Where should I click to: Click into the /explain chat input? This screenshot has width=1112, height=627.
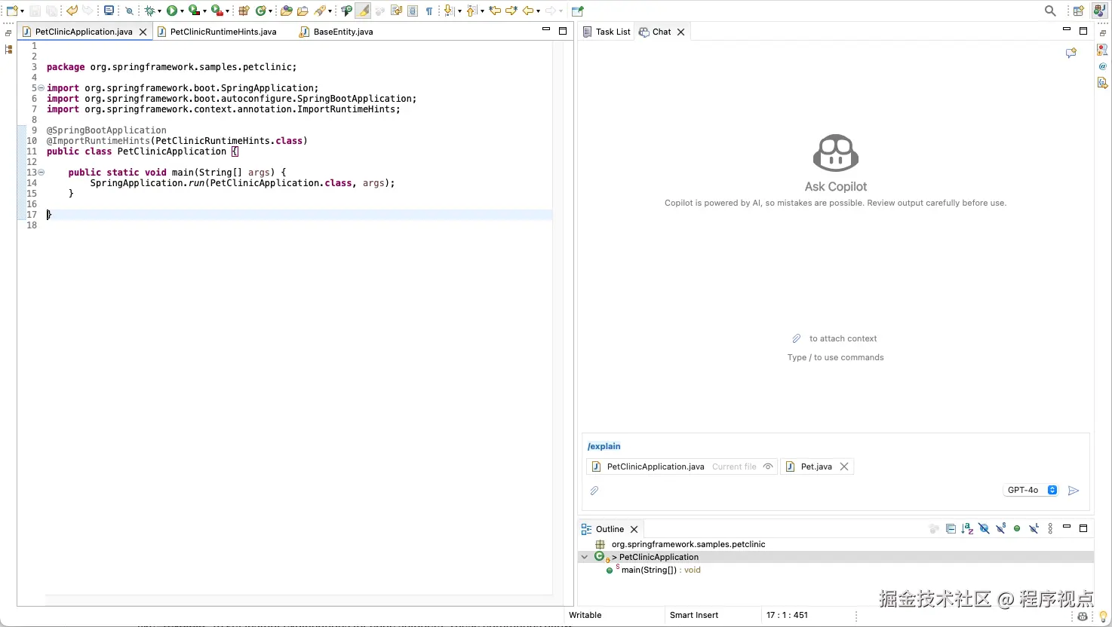836,446
